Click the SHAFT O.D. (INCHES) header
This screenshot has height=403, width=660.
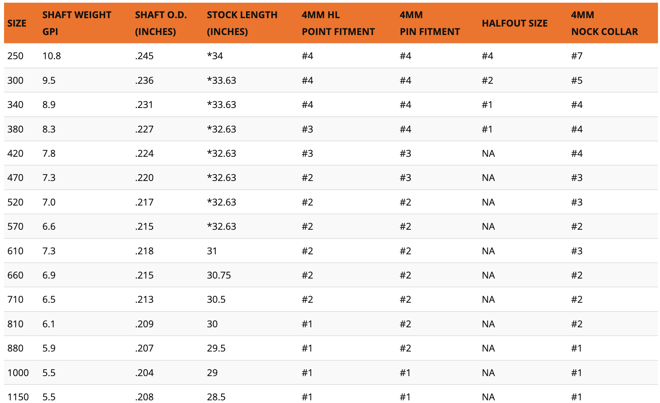(x=161, y=23)
